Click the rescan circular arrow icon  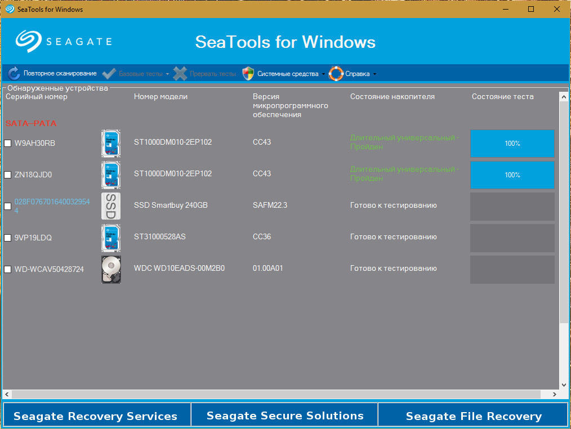click(14, 73)
